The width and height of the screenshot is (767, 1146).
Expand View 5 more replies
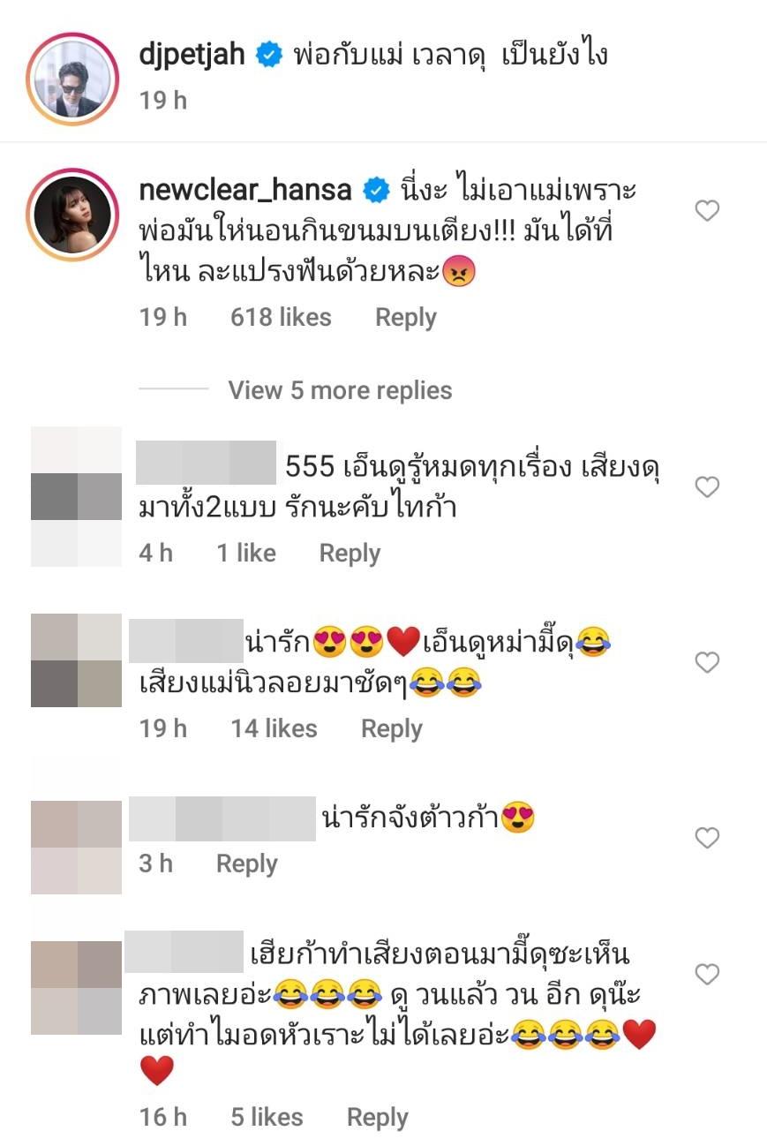[x=340, y=390]
